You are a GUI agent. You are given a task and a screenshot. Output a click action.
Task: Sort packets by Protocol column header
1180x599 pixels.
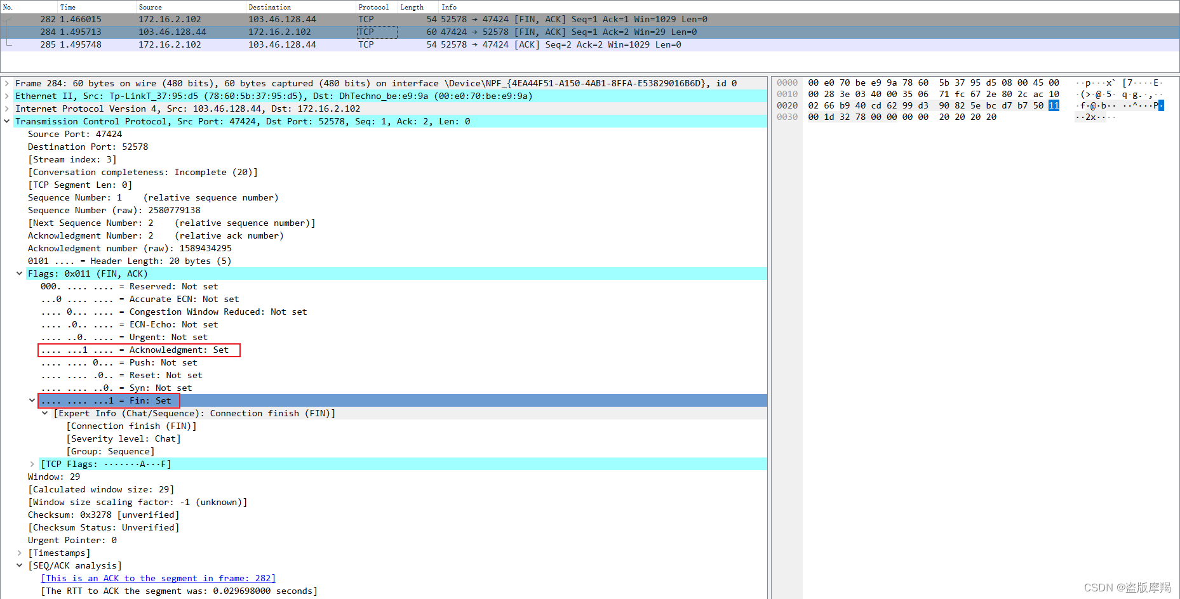point(377,7)
